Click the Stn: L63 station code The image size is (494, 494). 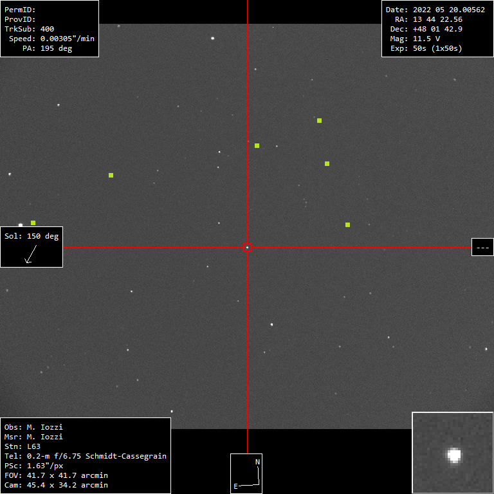[x=23, y=446]
